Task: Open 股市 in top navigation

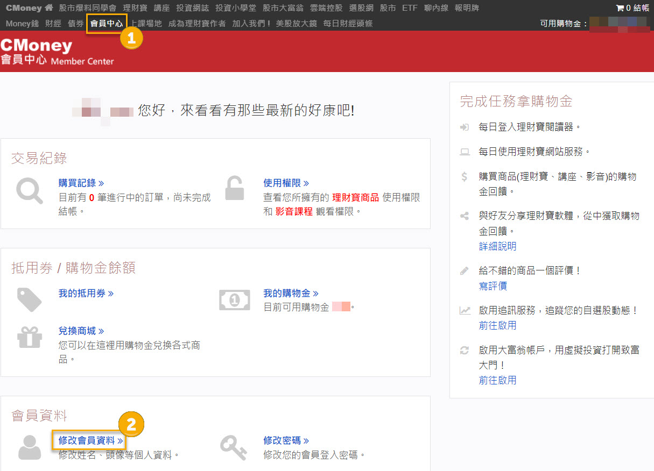Action: tap(388, 8)
